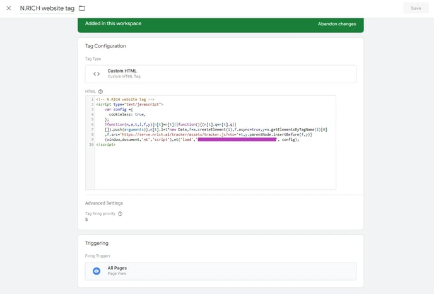Click the Firing Triggers label
This screenshot has width=434, height=294.
98,256
